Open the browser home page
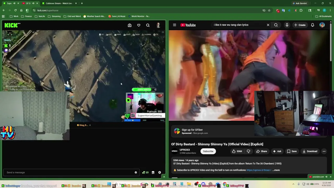 21,10
